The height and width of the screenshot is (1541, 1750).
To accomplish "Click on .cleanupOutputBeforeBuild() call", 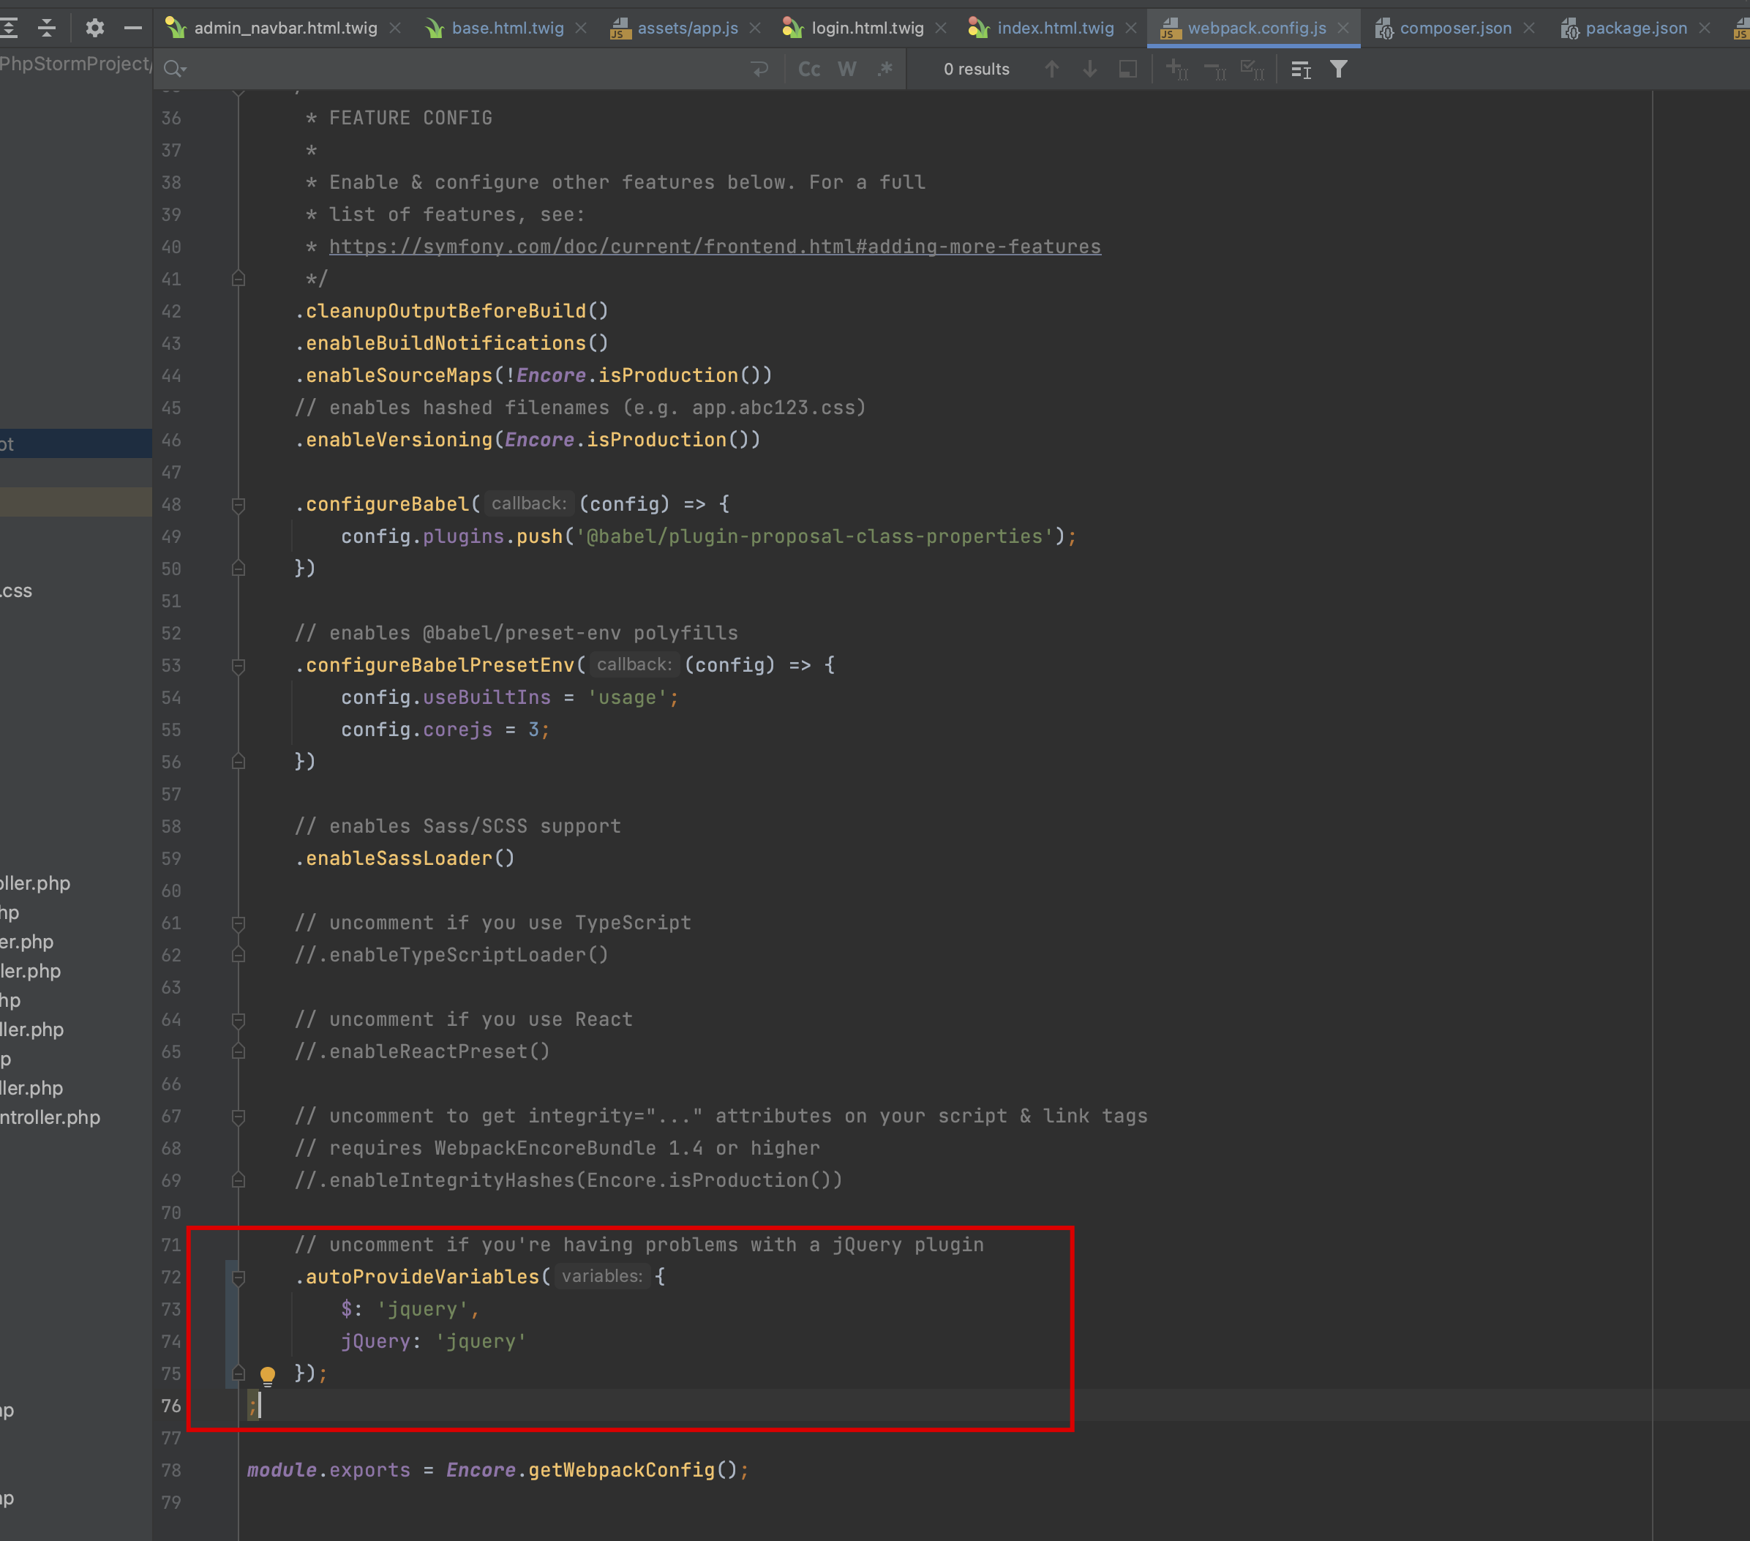I will [x=452, y=311].
